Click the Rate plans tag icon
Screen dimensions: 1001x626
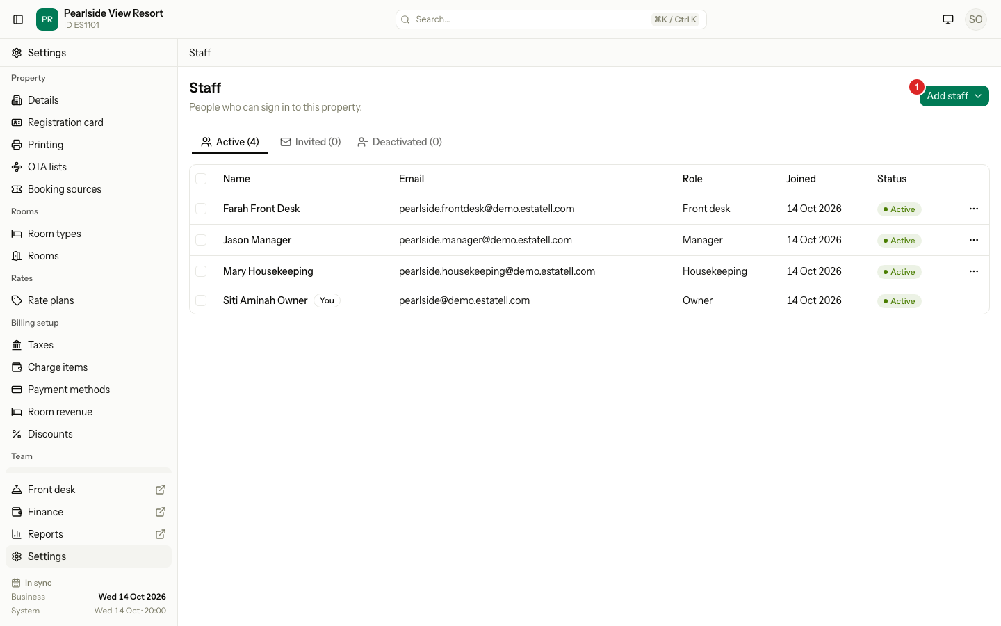17,300
